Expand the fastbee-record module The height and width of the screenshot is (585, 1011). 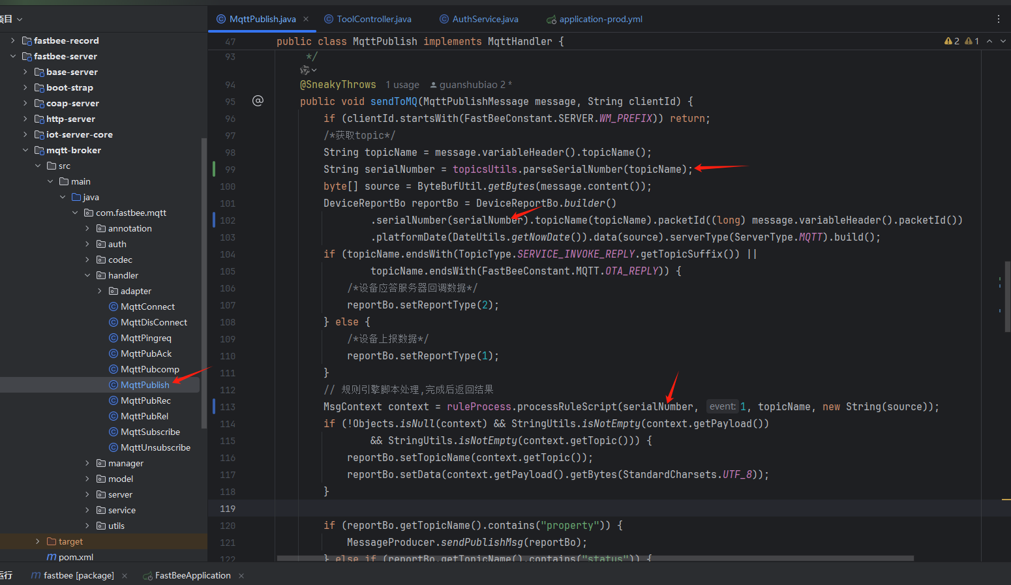pyautogui.click(x=12, y=40)
